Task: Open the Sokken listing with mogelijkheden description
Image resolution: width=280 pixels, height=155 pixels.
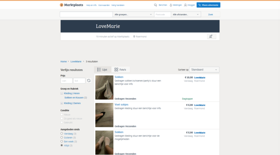Action: click(119, 132)
